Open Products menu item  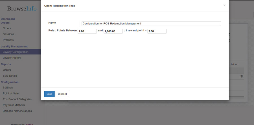(8, 40)
